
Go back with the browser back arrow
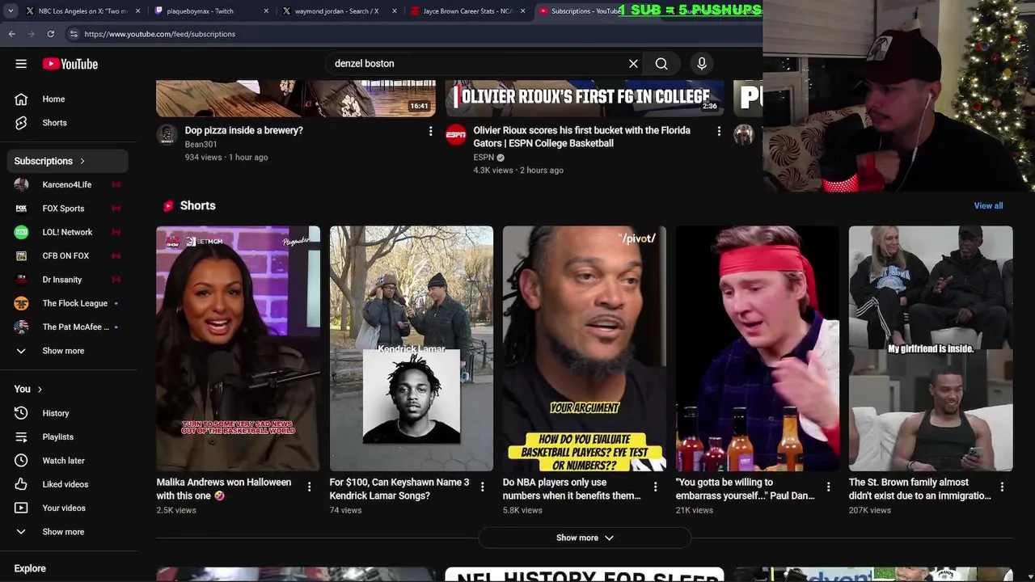tap(12, 34)
